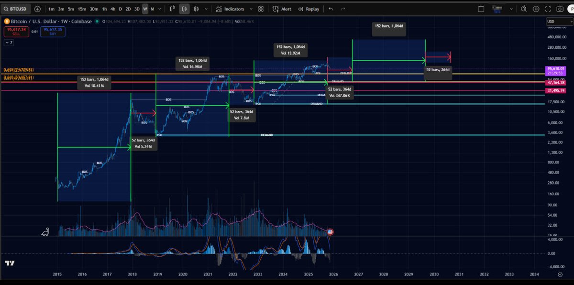Select the 30m timeframe

94,9
